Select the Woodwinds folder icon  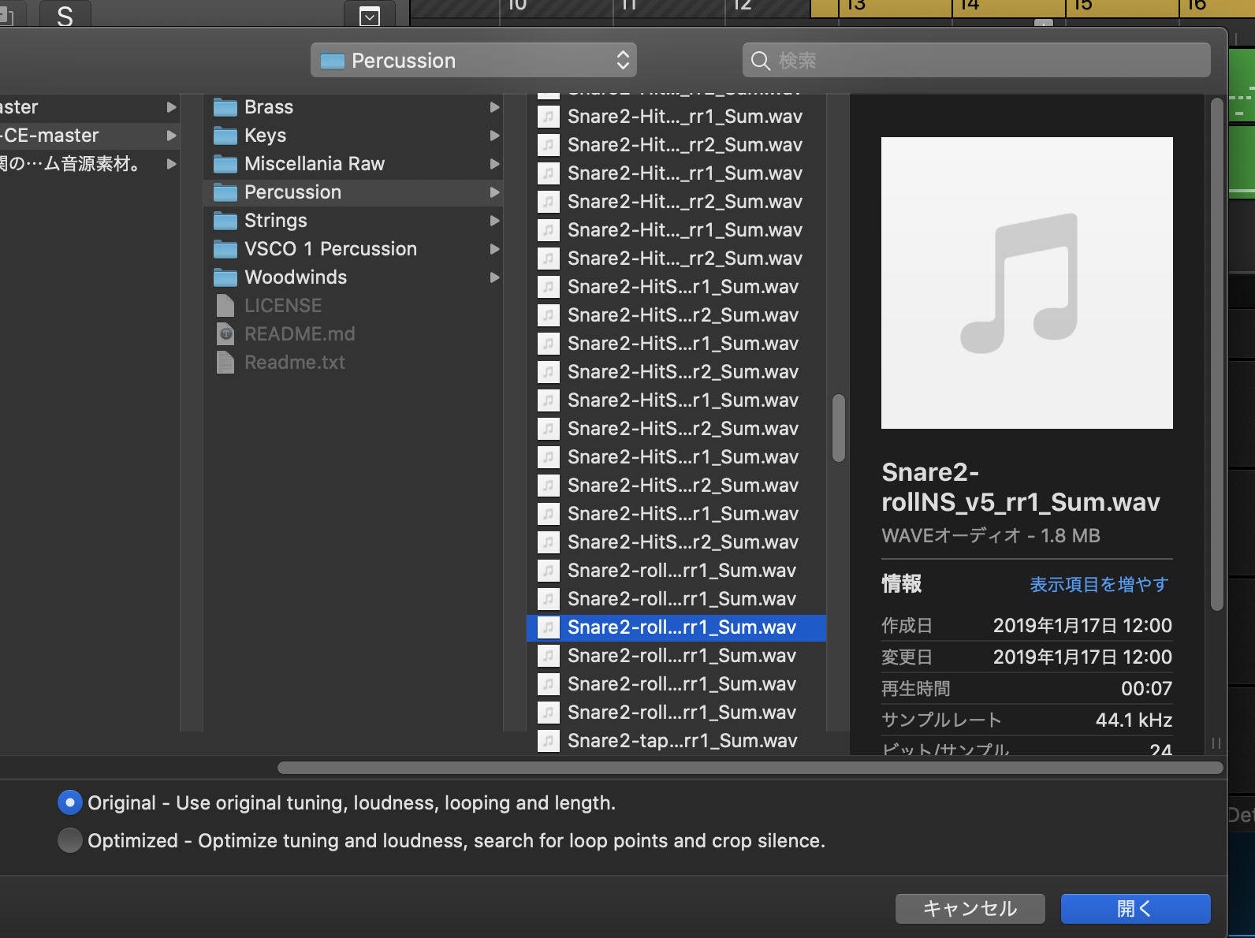pyautogui.click(x=225, y=277)
